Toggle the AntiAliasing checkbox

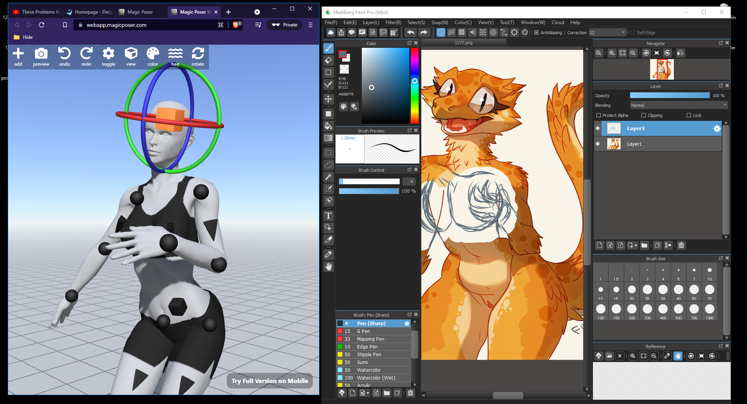click(x=537, y=33)
